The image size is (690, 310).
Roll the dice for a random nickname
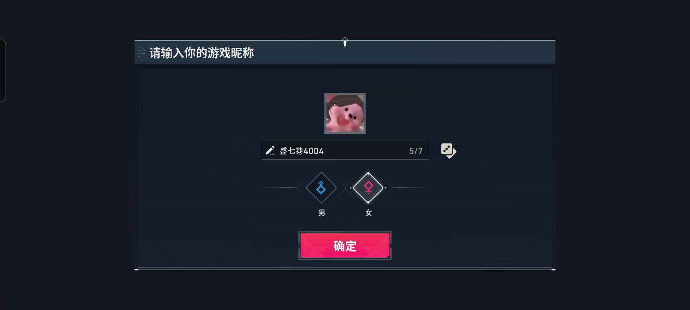click(448, 151)
